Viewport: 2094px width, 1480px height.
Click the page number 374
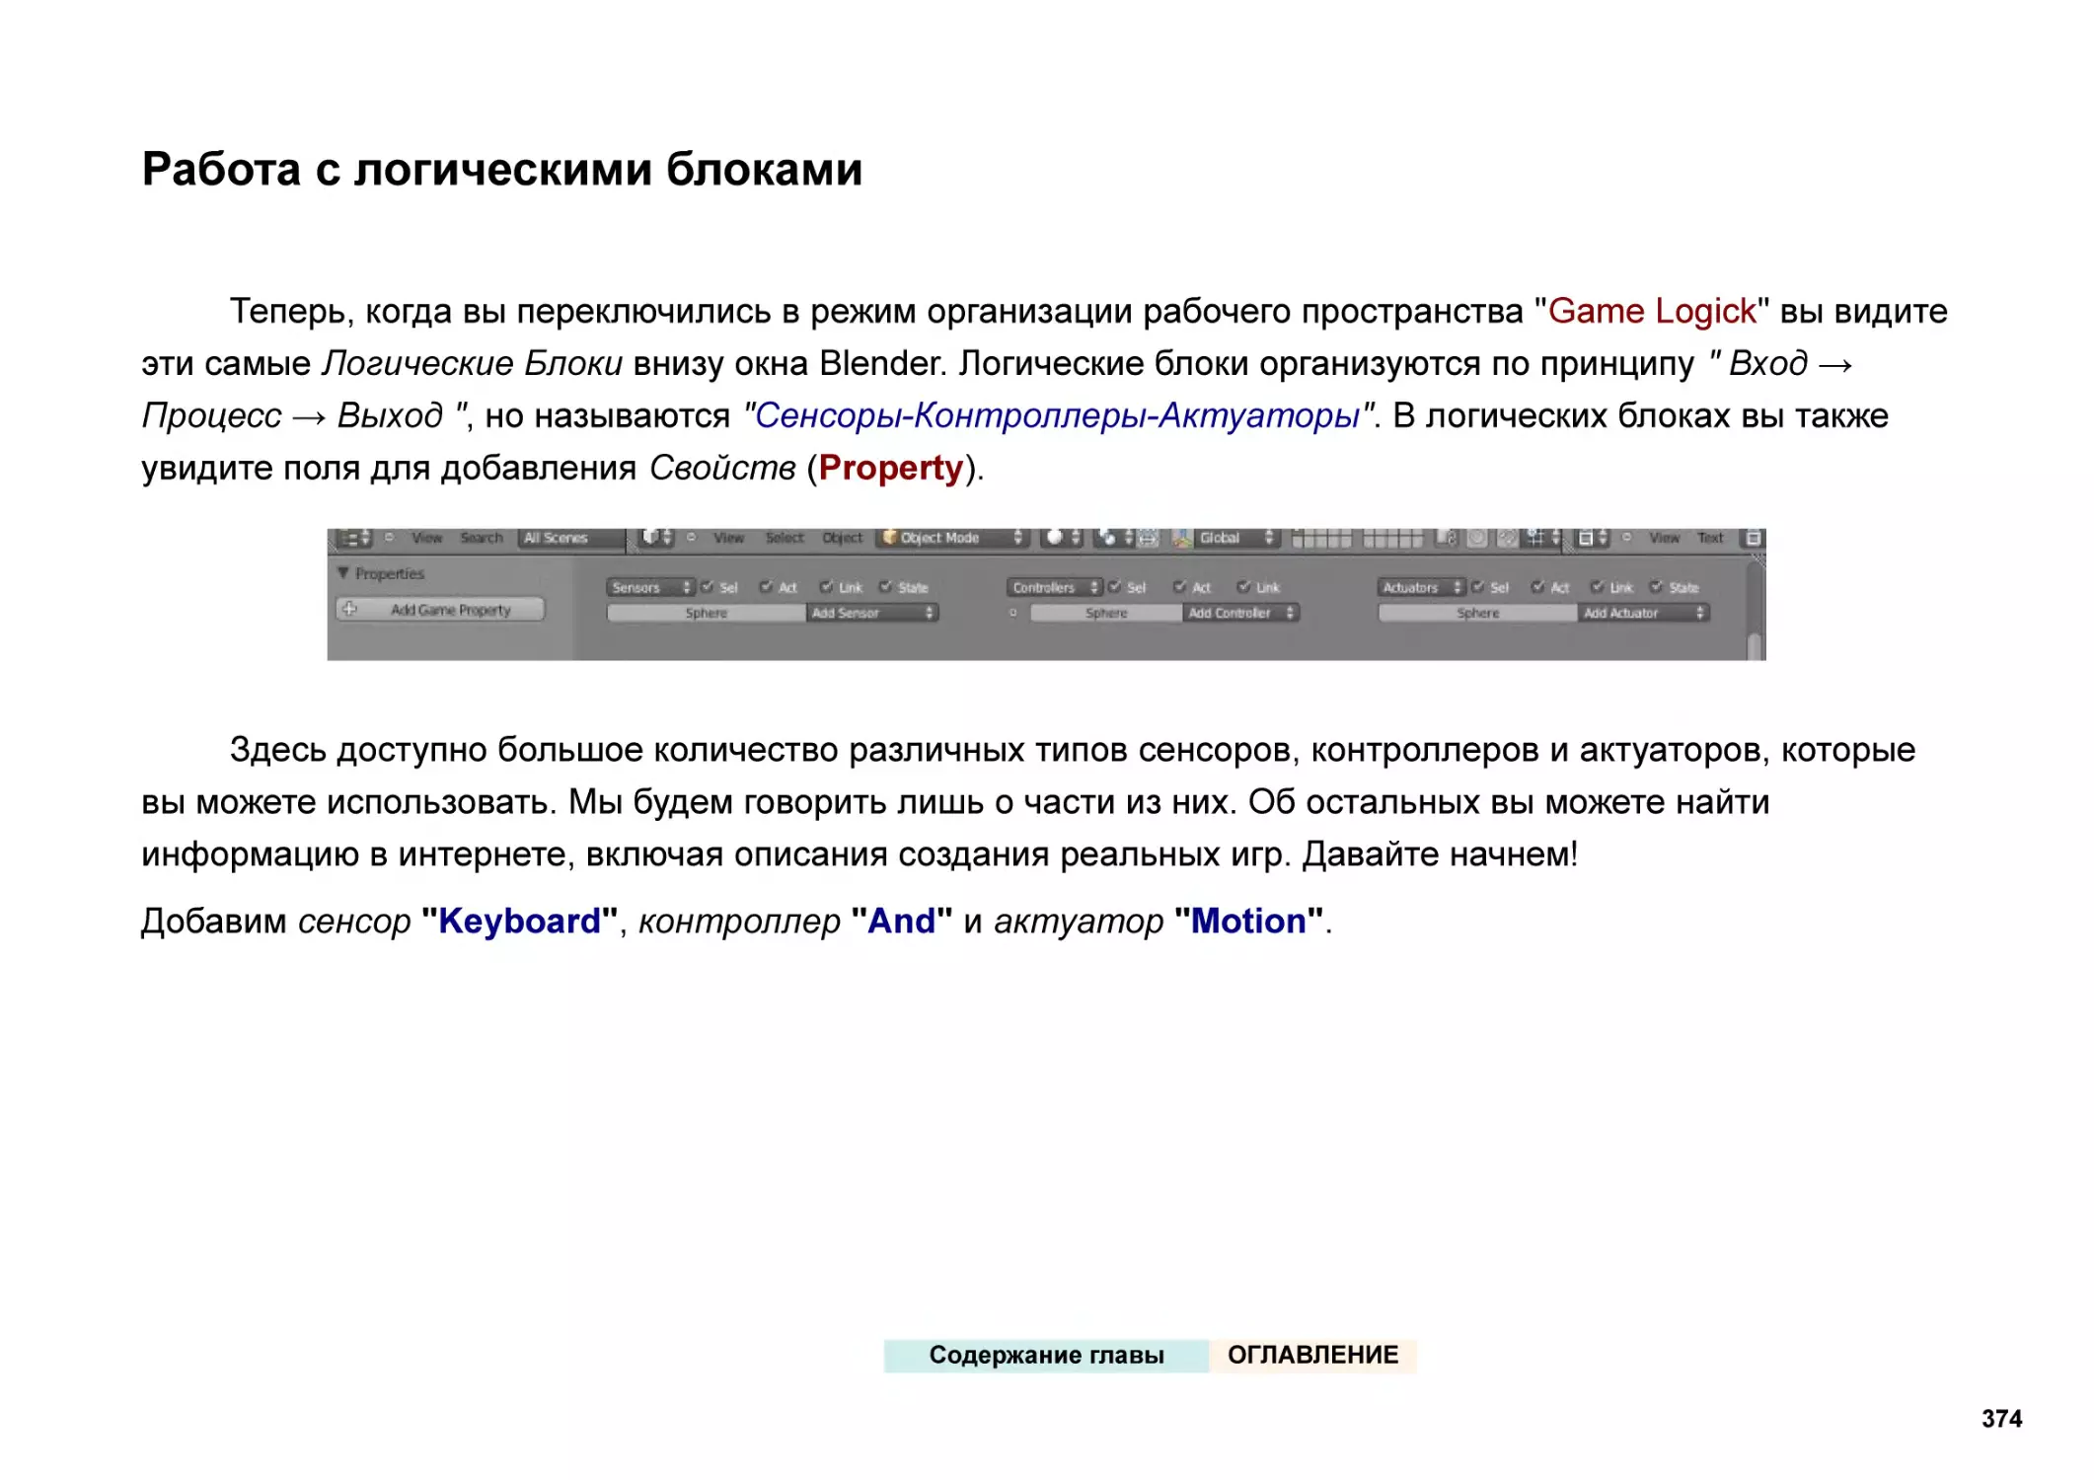point(2002,1419)
